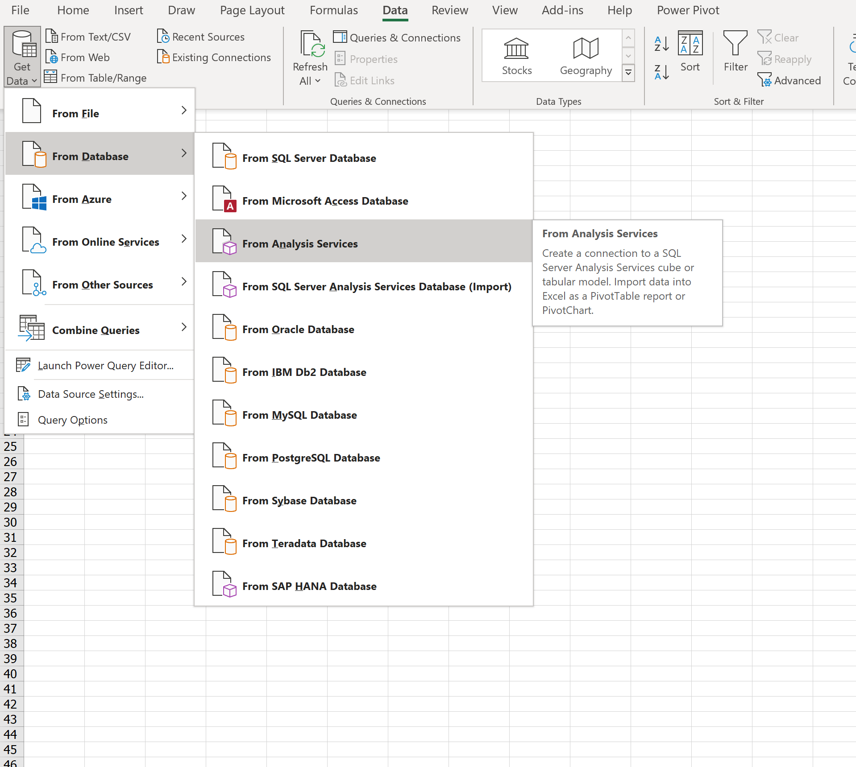Open the Review tab
This screenshot has height=767, width=856.
point(450,10)
